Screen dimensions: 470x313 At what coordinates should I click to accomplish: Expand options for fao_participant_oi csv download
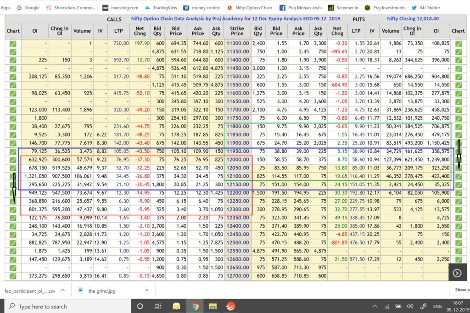[62, 290]
